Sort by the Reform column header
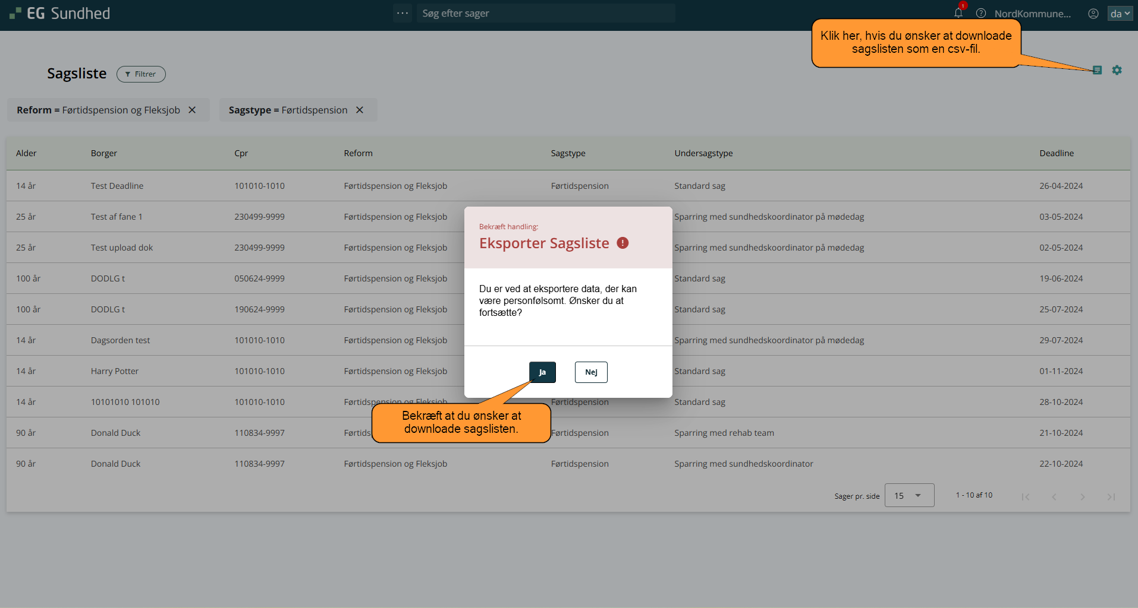The height and width of the screenshot is (608, 1138). [x=358, y=153]
